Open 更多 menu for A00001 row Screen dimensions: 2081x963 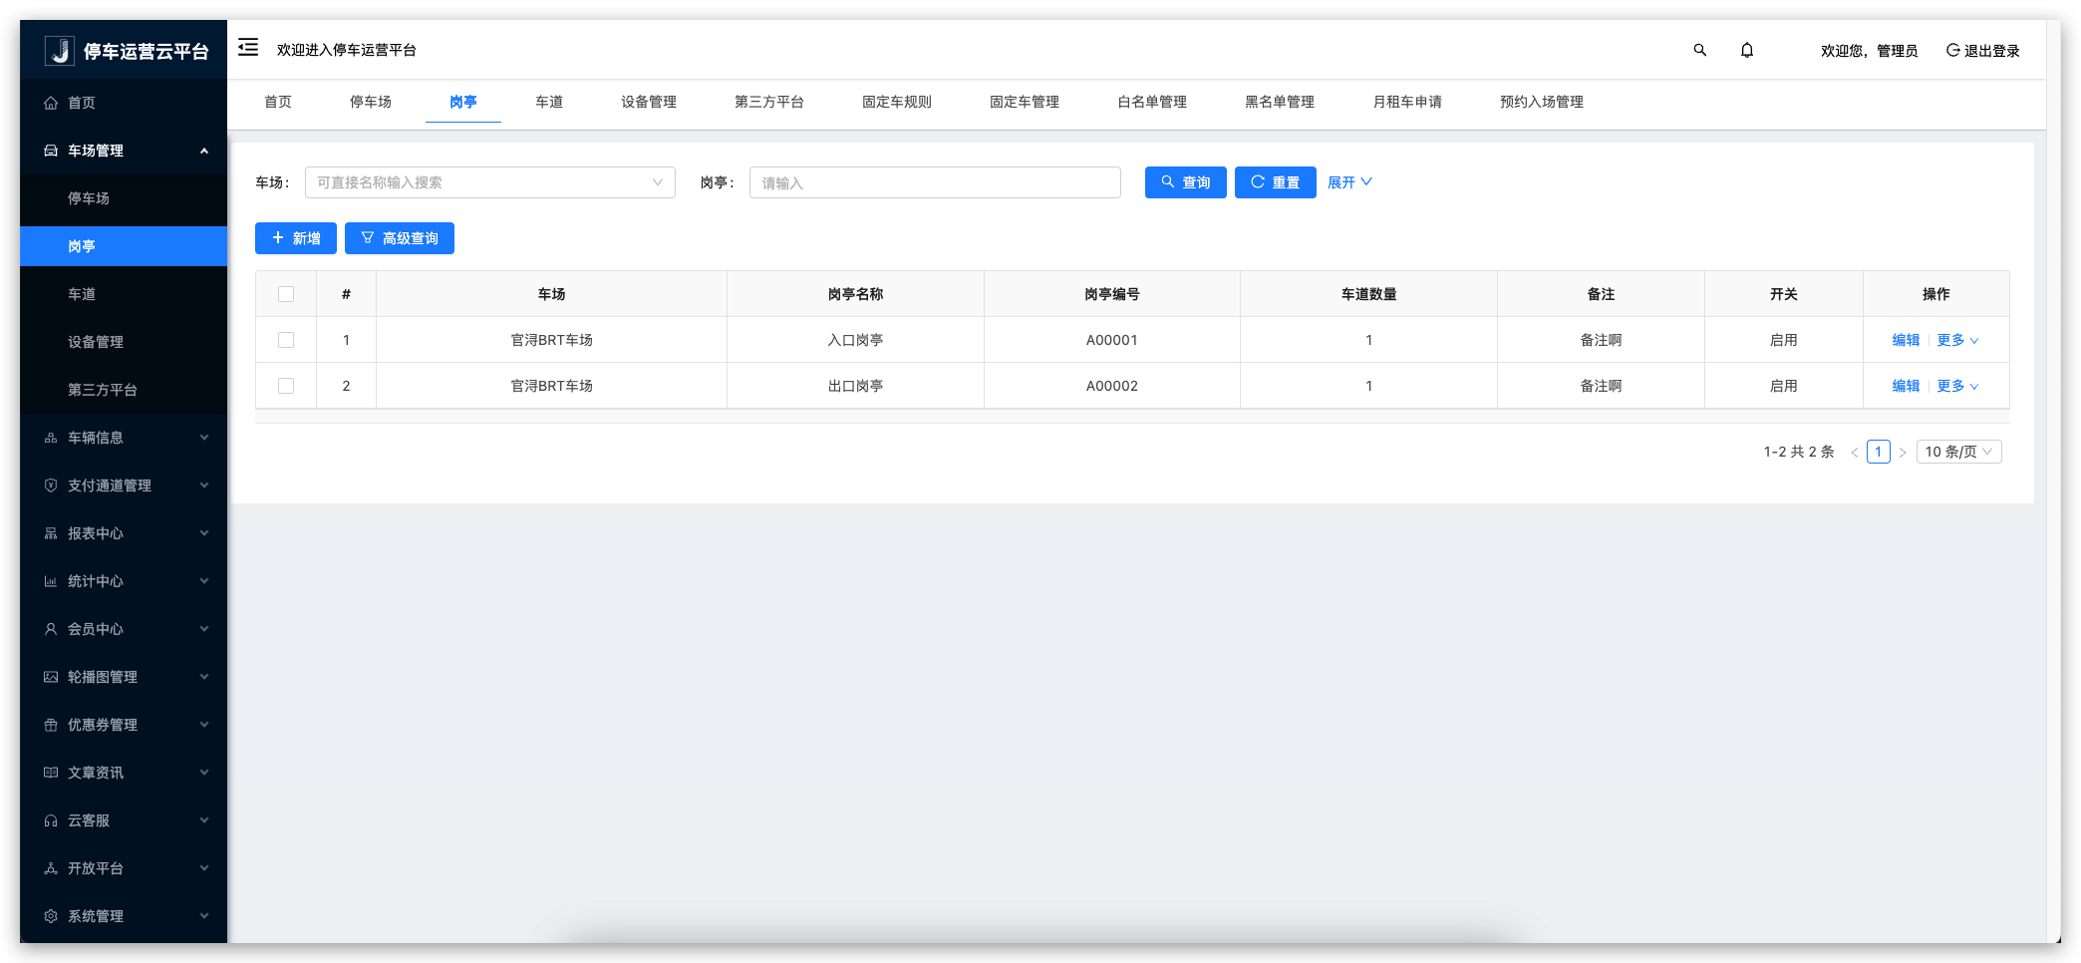pos(1957,340)
